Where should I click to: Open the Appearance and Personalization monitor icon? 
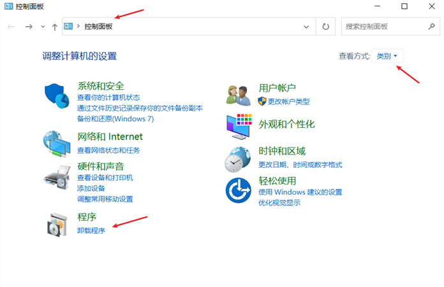[x=239, y=125]
